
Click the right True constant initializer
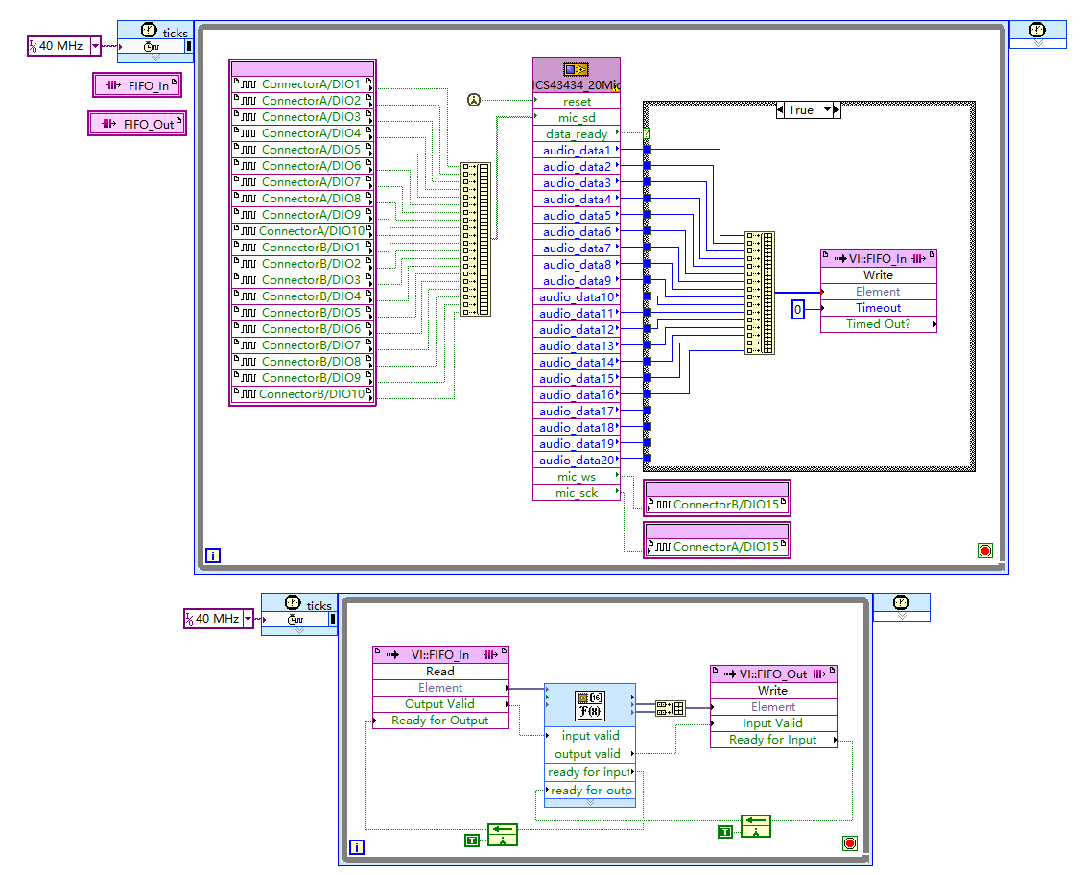pos(725,832)
